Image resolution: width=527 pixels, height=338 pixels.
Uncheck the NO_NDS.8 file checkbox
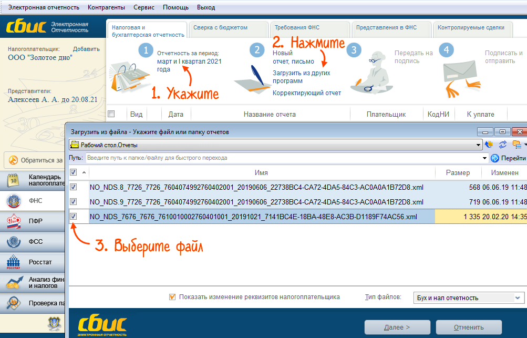click(73, 187)
